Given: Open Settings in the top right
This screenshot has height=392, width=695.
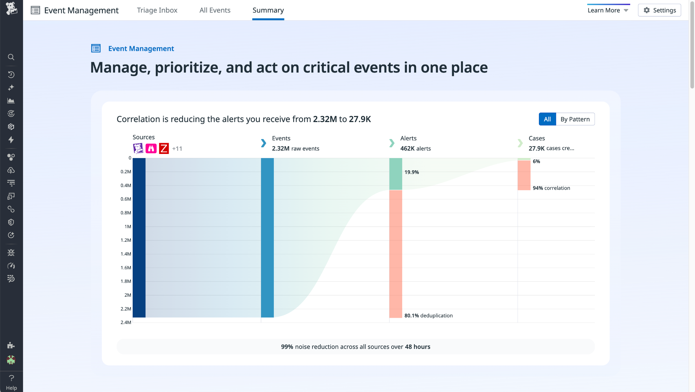Looking at the screenshot, I should tap(659, 10).
